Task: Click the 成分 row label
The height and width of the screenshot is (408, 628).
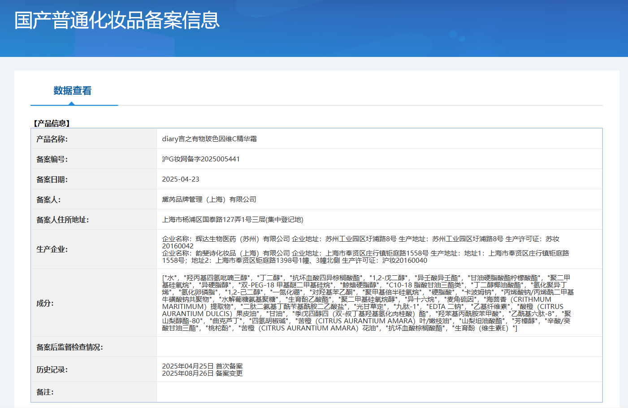Action: (x=45, y=303)
